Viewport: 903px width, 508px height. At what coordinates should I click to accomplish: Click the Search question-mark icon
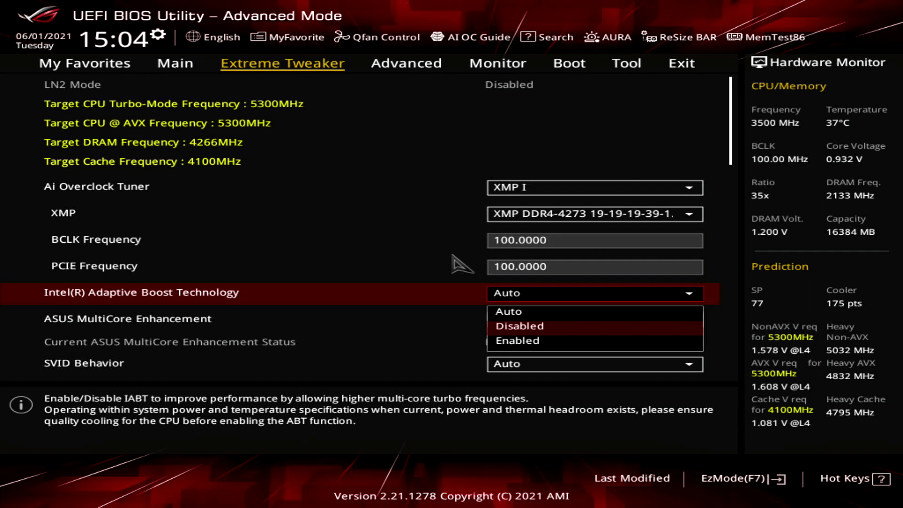click(528, 37)
